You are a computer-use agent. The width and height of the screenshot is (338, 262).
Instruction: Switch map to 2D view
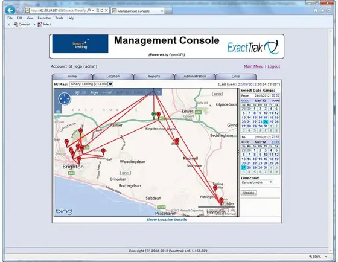tap(77, 92)
